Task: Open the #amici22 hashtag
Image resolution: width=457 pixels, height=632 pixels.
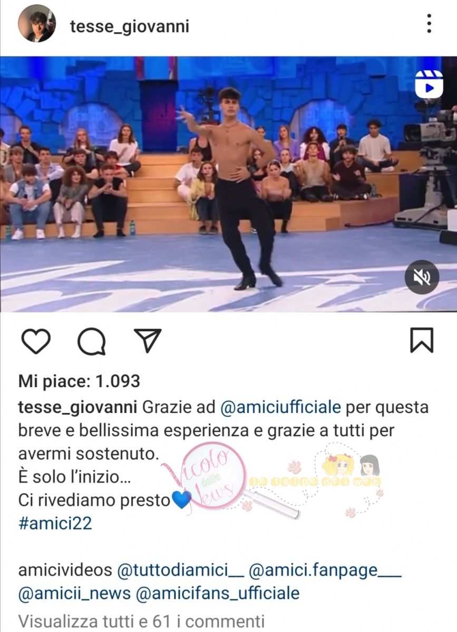Action: [x=55, y=523]
